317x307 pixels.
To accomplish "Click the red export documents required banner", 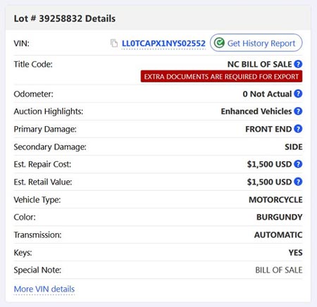I will click(221, 77).
